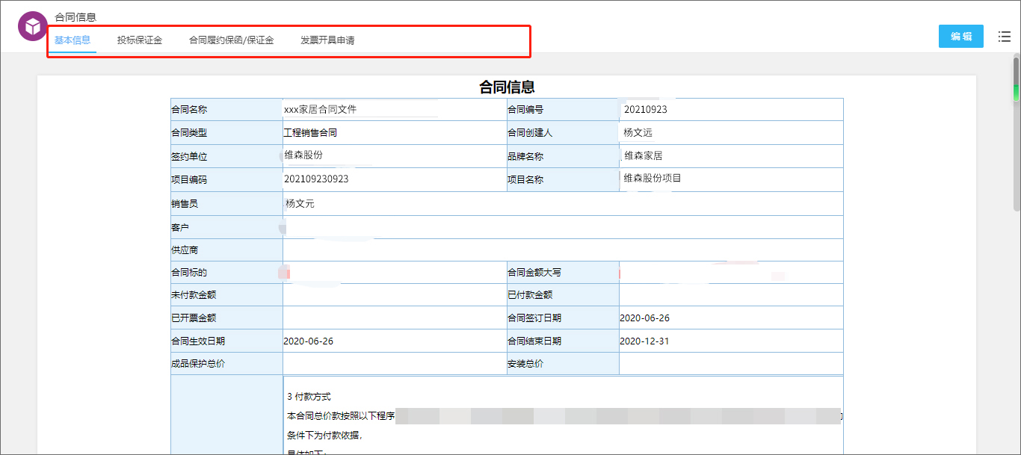This screenshot has height=455, width=1021.
Task: Click the 品牌名称 value 维森家居
Action: (x=643, y=156)
